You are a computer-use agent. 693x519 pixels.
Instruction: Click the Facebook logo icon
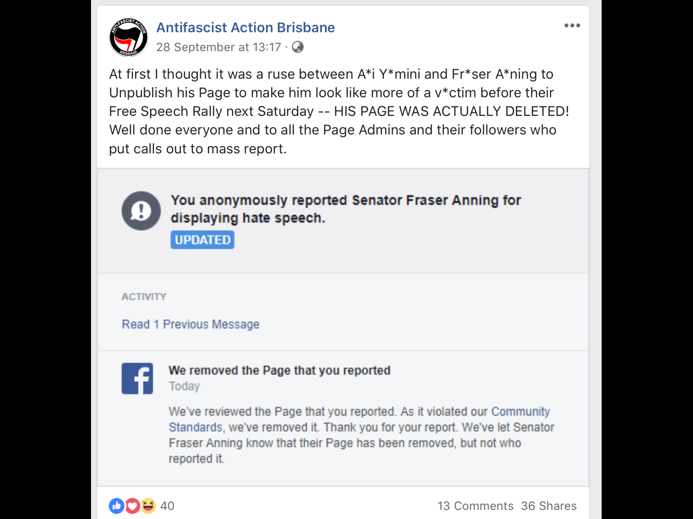[137, 378]
